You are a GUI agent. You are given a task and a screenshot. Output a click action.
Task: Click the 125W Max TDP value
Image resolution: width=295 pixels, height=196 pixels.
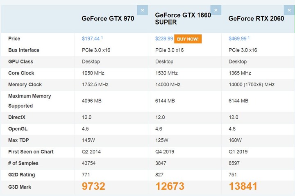click(162, 140)
